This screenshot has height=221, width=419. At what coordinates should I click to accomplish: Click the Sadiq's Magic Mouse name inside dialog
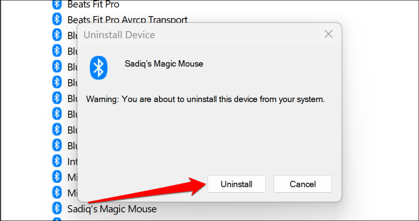pos(164,64)
